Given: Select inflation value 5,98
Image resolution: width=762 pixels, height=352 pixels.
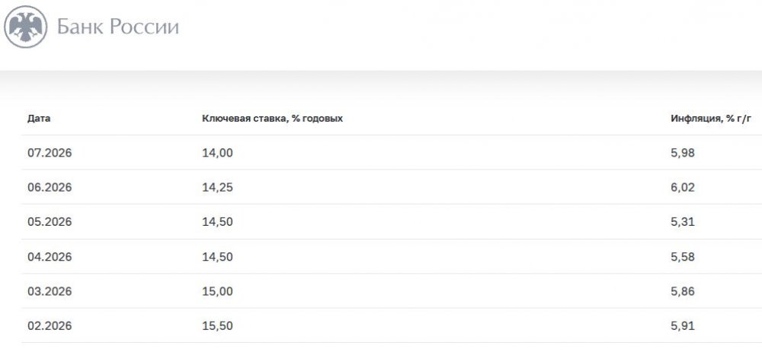Looking at the screenshot, I should 683,153.
